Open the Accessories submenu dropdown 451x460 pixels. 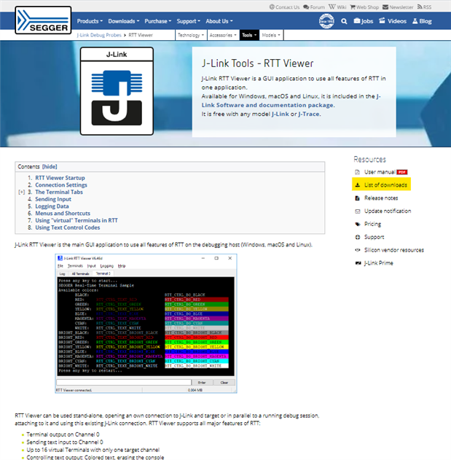pos(223,35)
